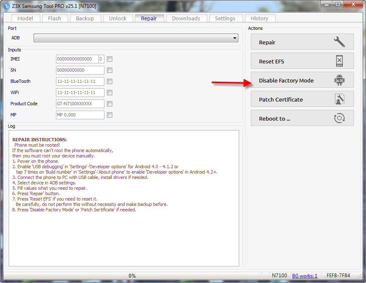Open the Unlock tab
This screenshot has height=283, width=366.
118,18
